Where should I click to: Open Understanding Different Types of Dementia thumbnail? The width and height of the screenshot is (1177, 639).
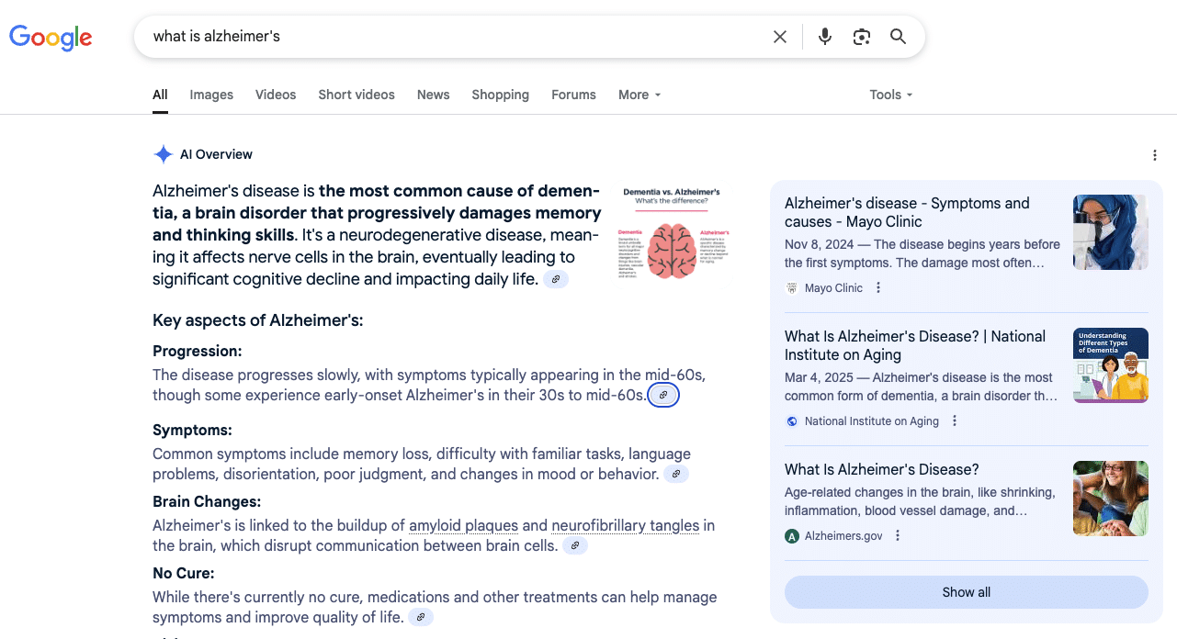coord(1111,365)
